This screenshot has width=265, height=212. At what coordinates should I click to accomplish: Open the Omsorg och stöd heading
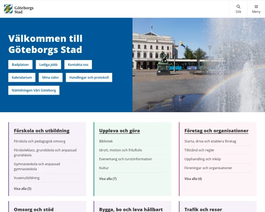[x=34, y=209]
